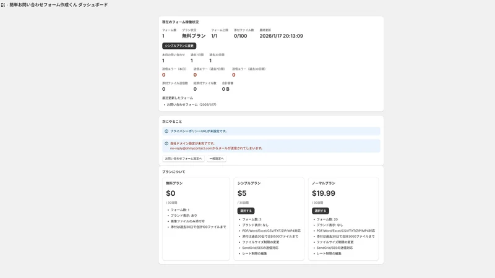
Task: Click the 送信エラー(過去30日間) label
Action: click(249, 69)
